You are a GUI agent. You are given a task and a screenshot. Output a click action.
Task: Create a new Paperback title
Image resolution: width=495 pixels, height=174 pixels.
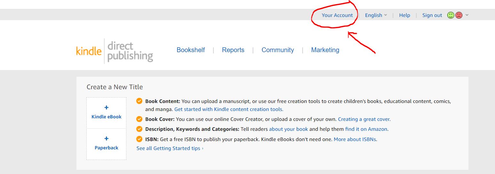107,144
